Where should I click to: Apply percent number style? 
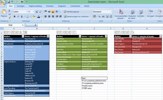(x=99, y=17)
